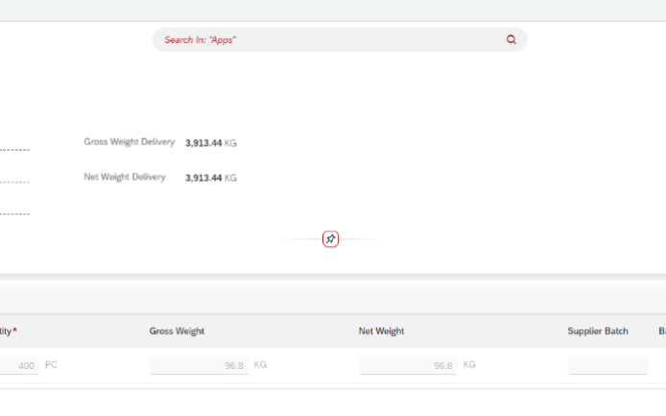
Task: Click the magnifier search icon
Action: (x=511, y=40)
